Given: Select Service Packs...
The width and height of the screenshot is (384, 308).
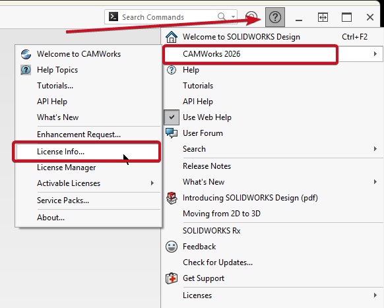Looking at the screenshot, I should point(63,200).
